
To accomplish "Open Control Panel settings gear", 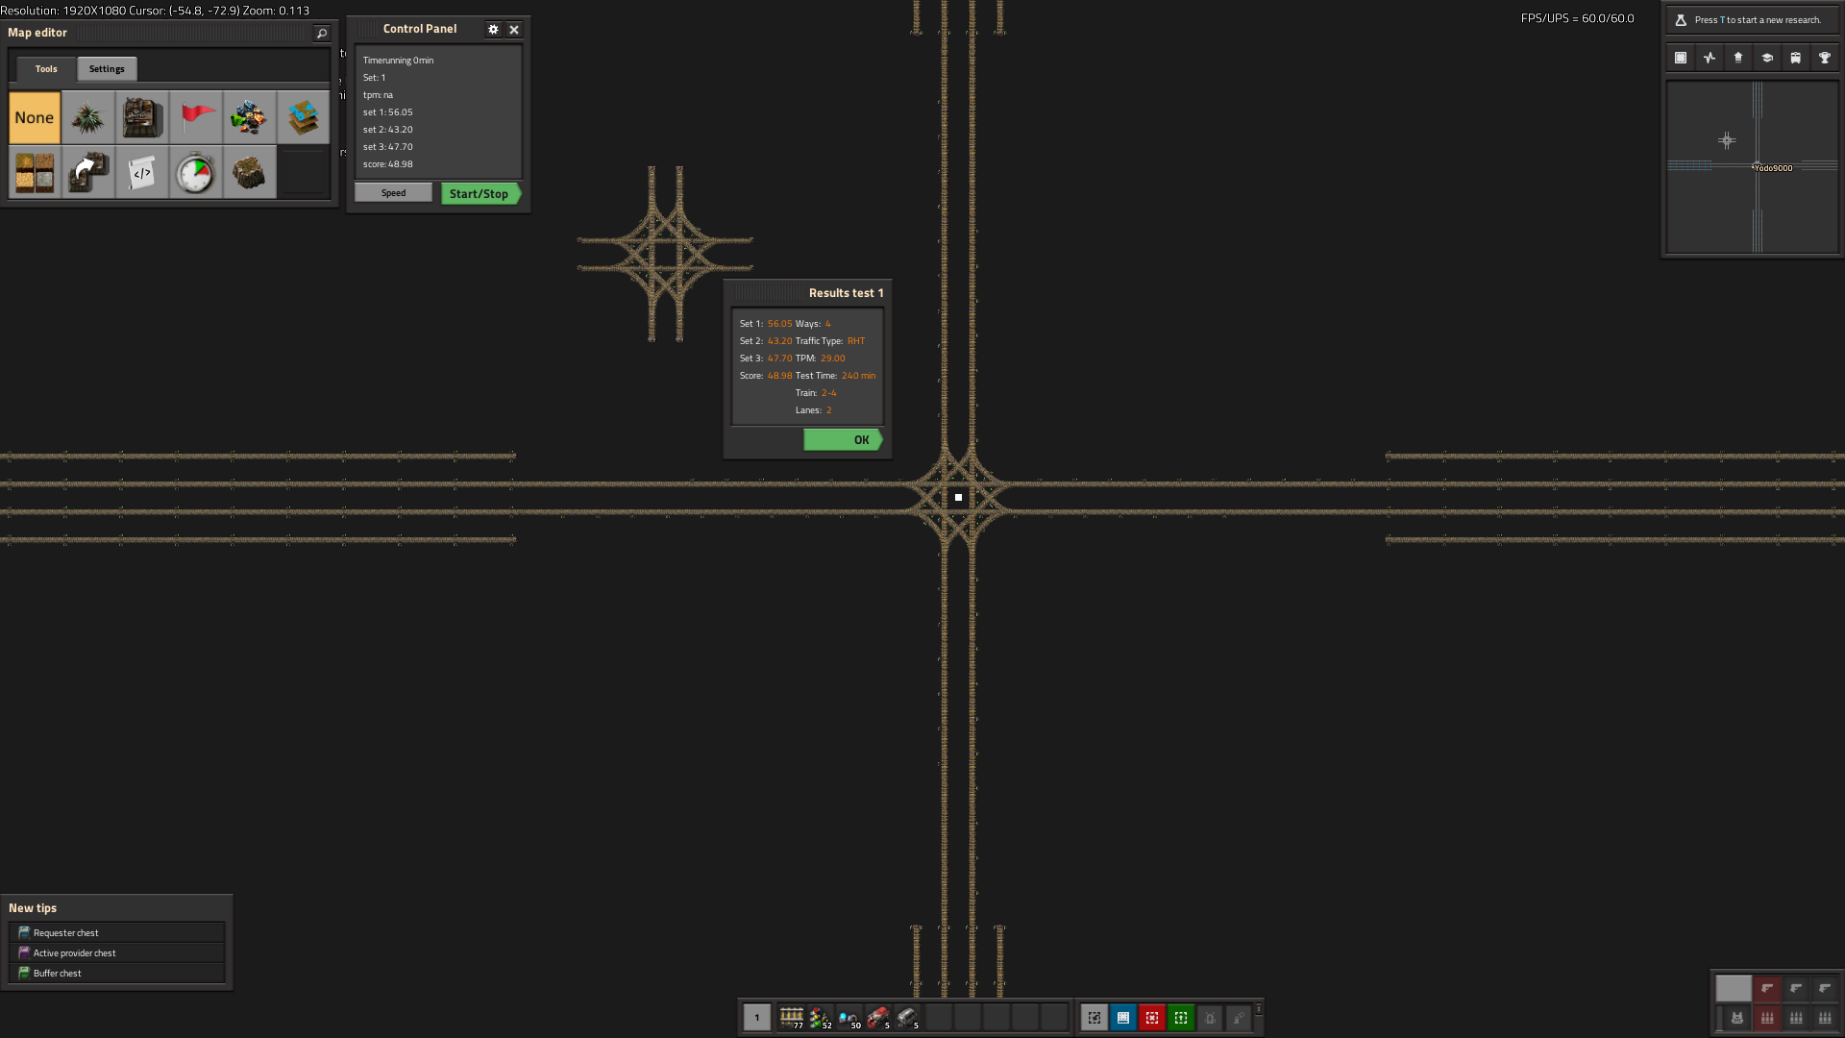I will 493,30.
